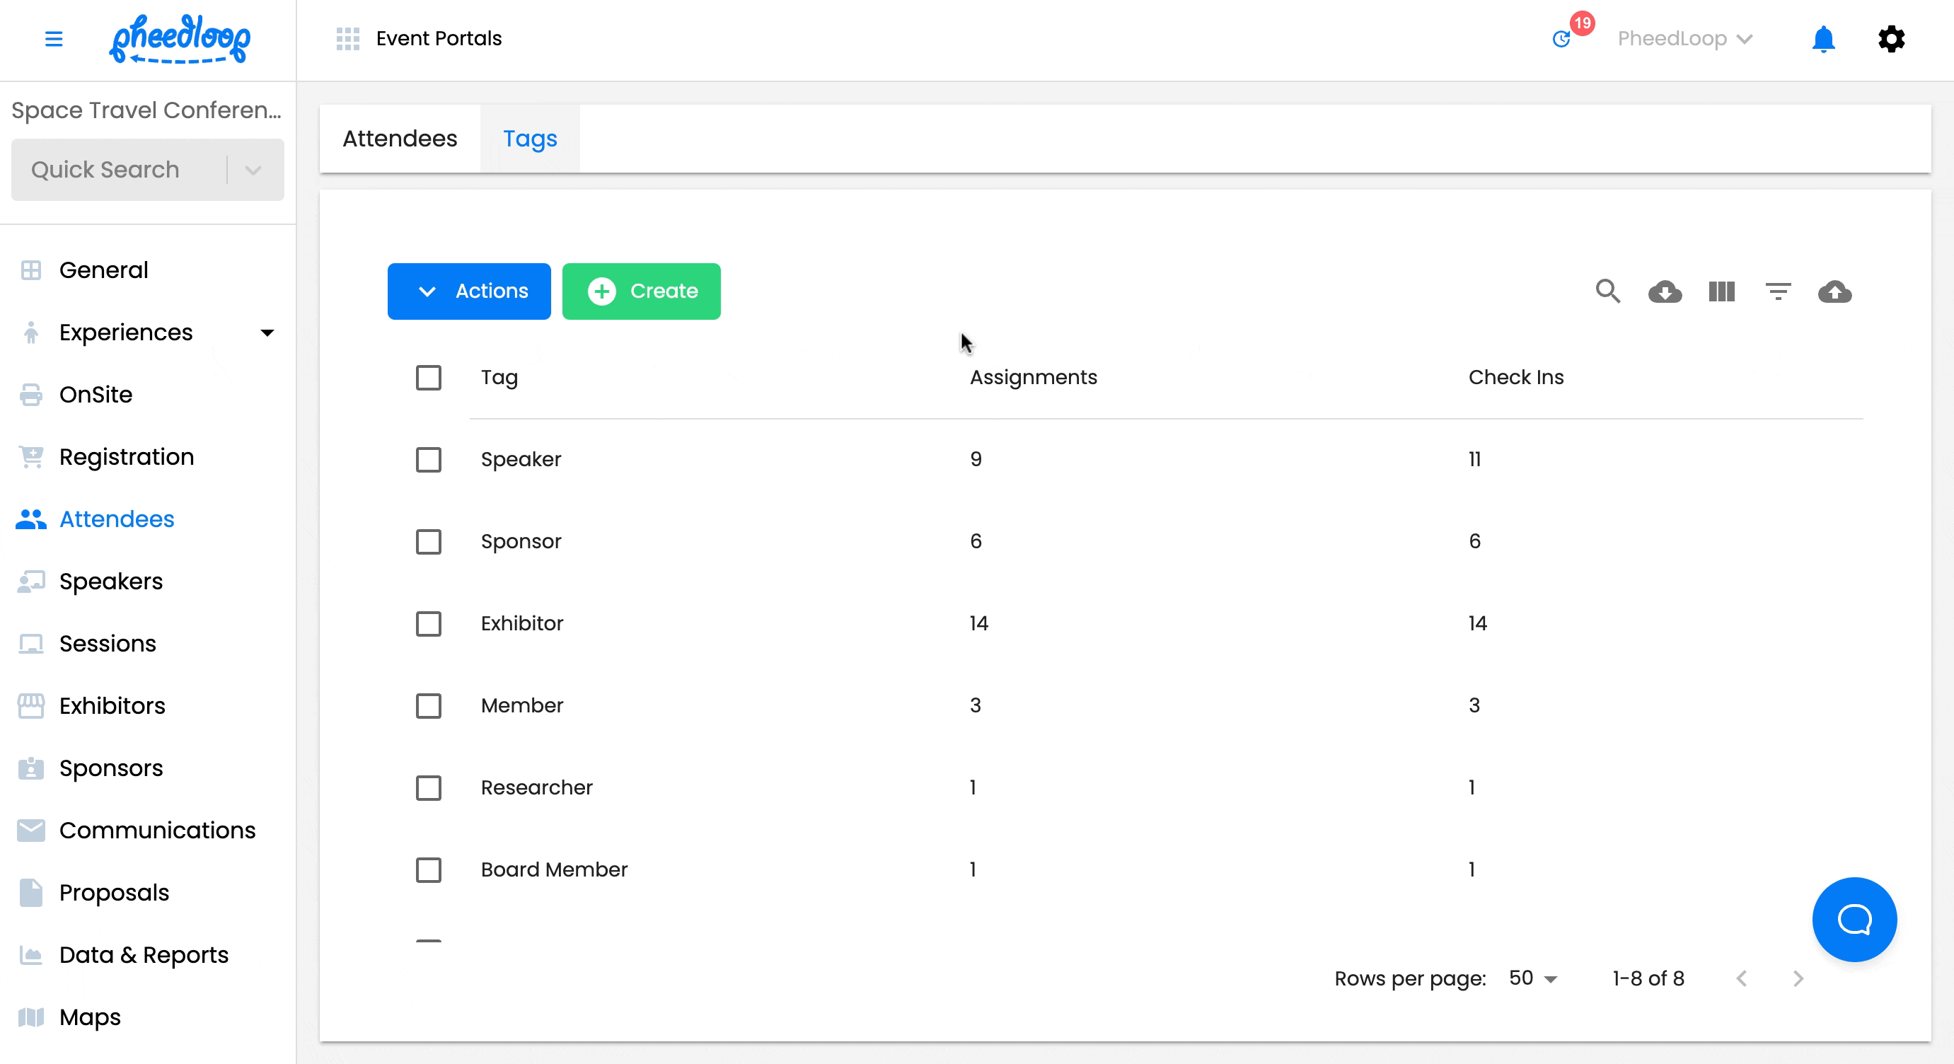Viewport: 1954px width, 1064px height.
Task: Select the Speaker tag row checkbox
Action: click(x=429, y=460)
